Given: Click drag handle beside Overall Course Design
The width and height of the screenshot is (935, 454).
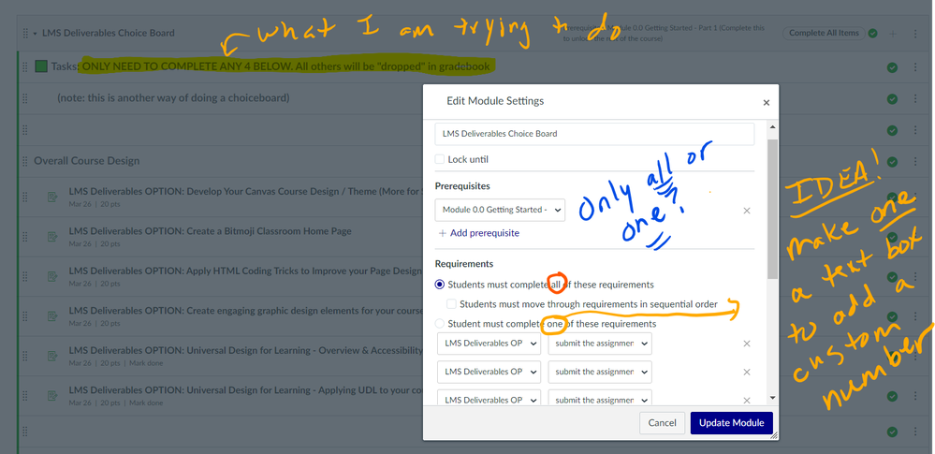Looking at the screenshot, I should [25, 161].
